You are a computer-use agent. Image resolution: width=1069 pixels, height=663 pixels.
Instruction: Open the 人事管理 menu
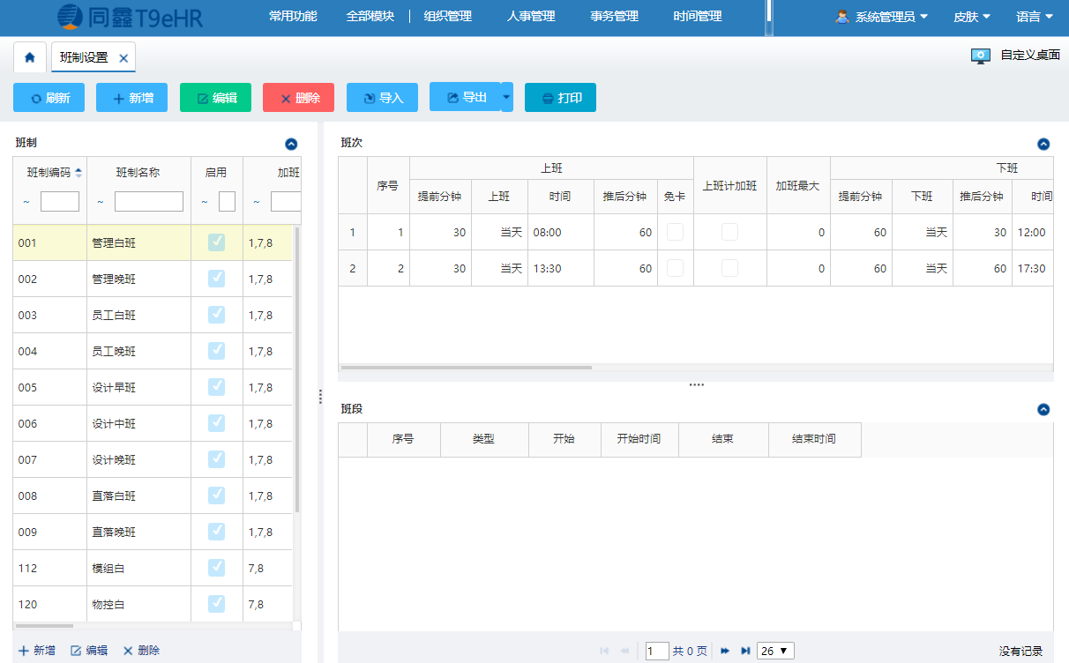pos(531,16)
